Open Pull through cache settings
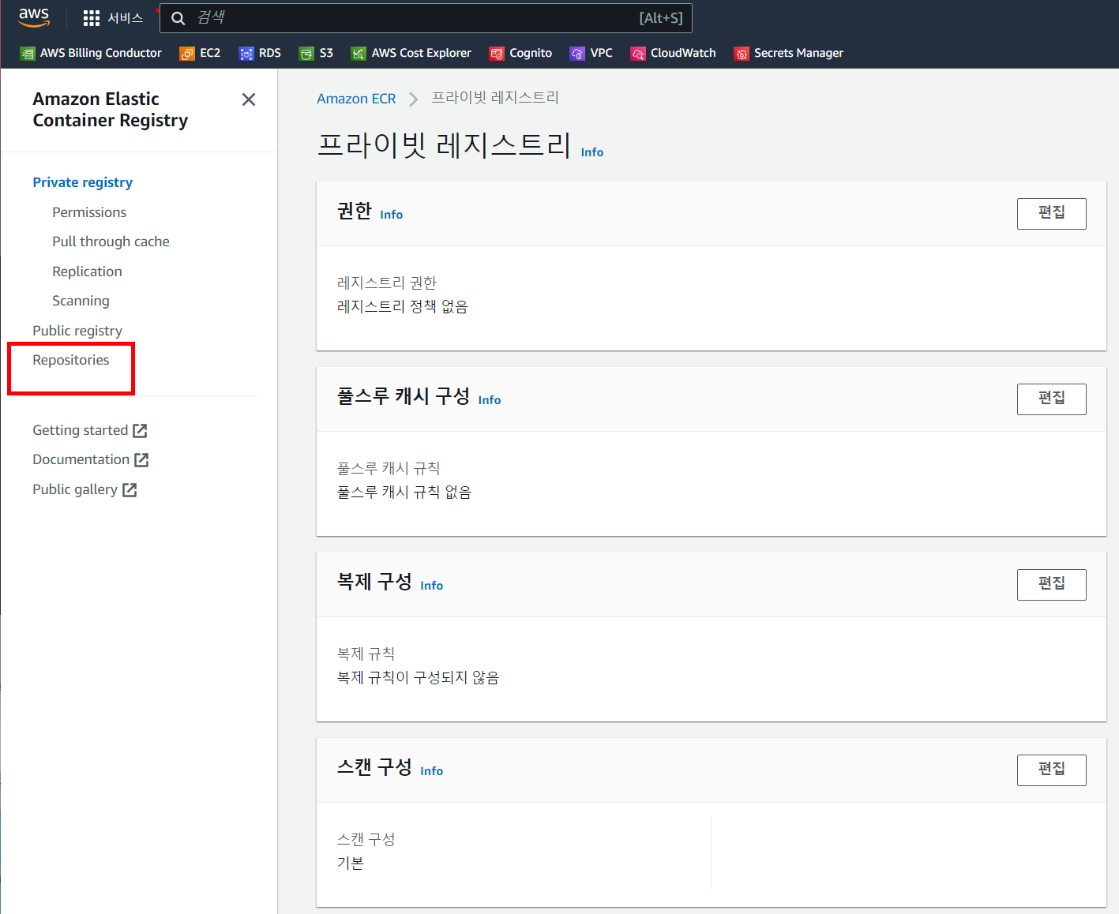This screenshot has height=914, width=1119. 111,242
